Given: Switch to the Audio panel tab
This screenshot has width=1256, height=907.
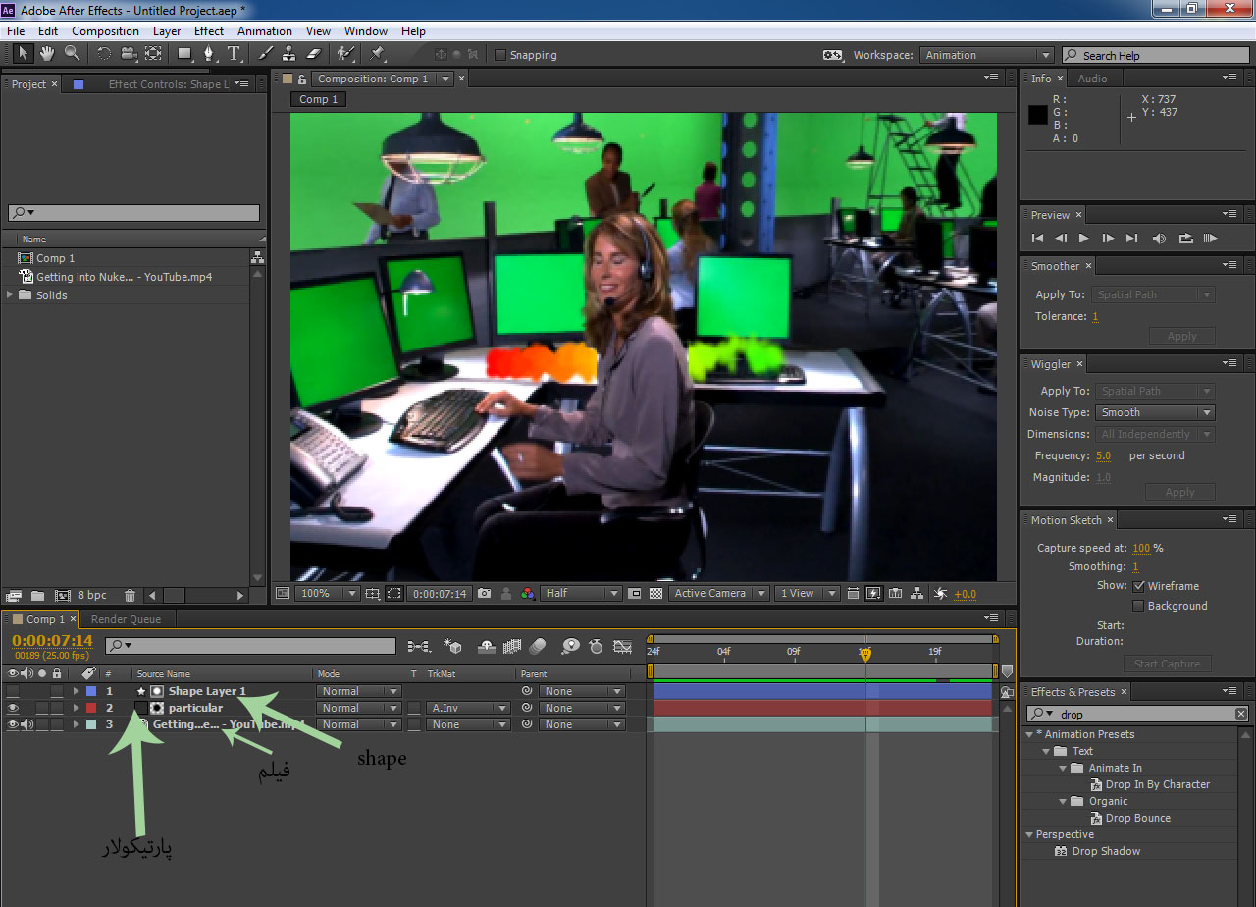Looking at the screenshot, I should click(x=1092, y=79).
